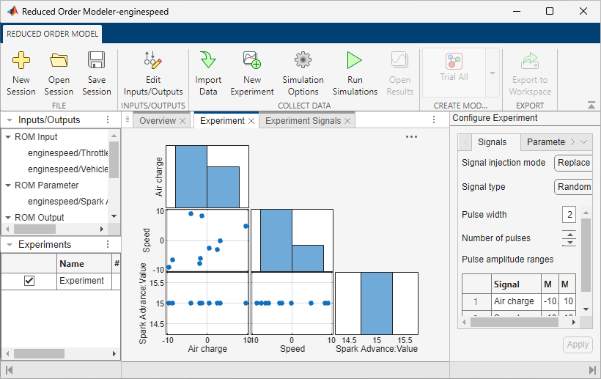Show next configure tabs with right arrow
This screenshot has height=379, width=601.
click(x=572, y=142)
